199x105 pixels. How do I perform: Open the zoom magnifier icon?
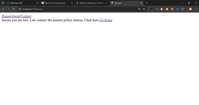(139, 9)
